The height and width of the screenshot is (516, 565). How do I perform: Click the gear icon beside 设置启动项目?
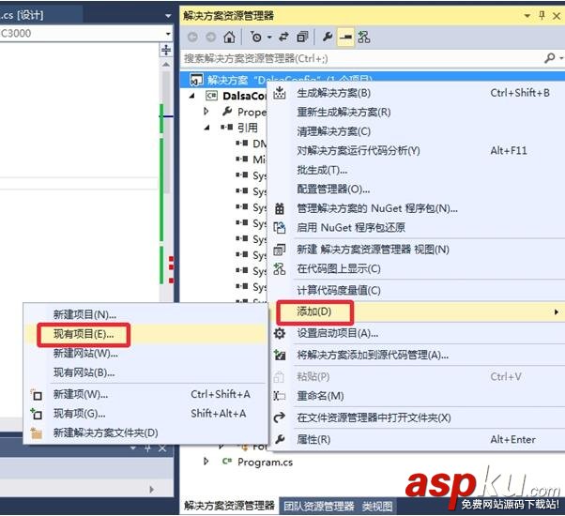(x=280, y=333)
